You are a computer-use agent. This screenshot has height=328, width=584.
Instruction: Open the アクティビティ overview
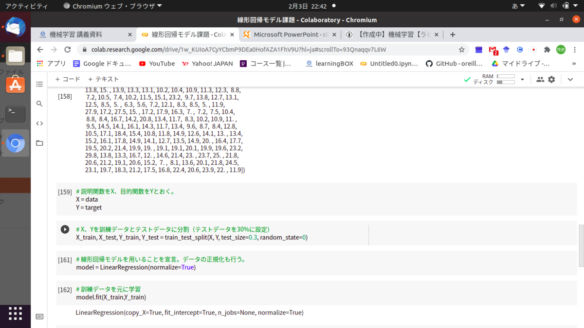pyautogui.click(x=27, y=6)
